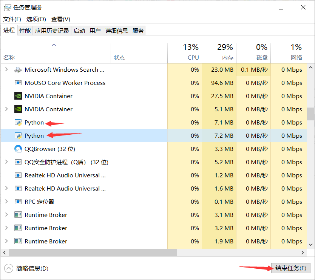
Task: Expand Microsoft Windows Search process group
Action: [6, 69]
